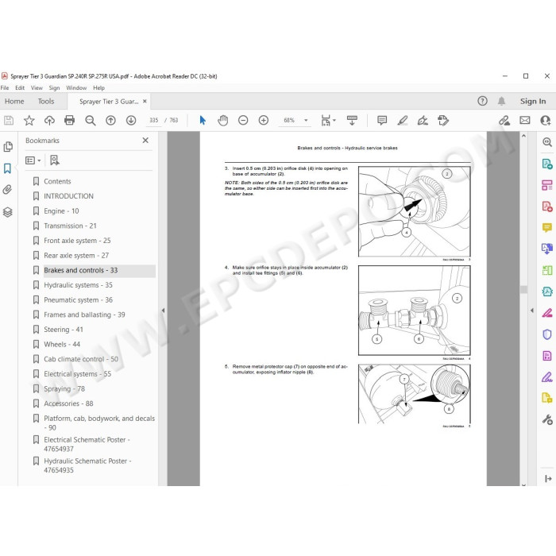Open Spraying - 78 bookmark
The height and width of the screenshot is (556, 556).
click(x=64, y=388)
